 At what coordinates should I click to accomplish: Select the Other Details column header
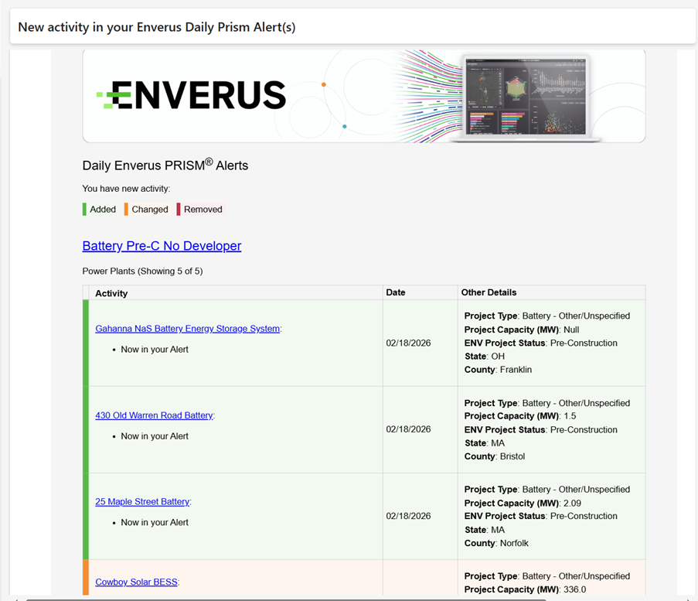(x=489, y=292)
